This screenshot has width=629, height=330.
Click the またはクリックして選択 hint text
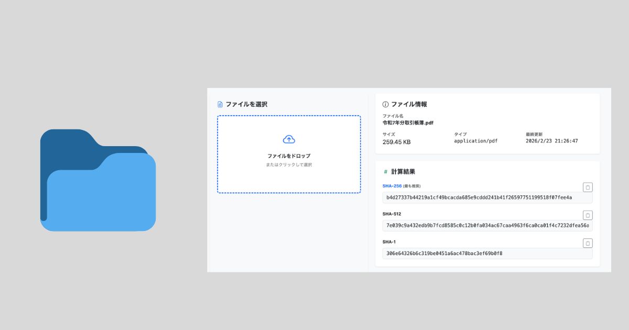pyautogui.click(x=289, y=165)
